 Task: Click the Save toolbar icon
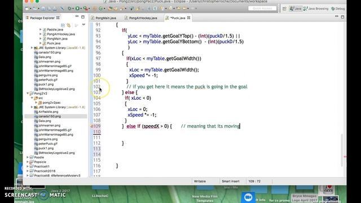click(43, 8)
